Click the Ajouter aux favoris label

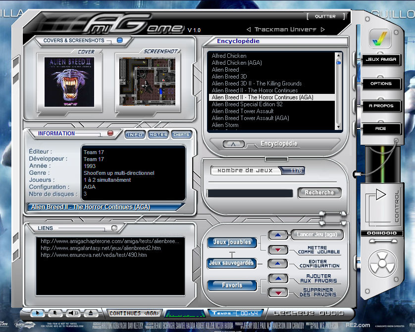point(318,278)
